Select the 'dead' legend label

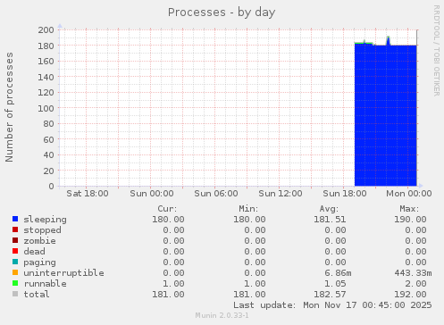pyautogui.click(x=35, y=252)
